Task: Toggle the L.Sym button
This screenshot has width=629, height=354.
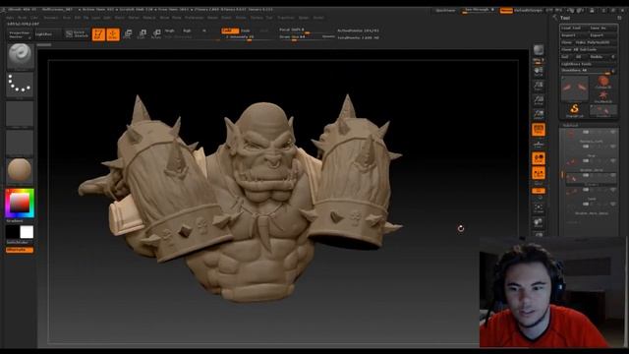Action: [539, 173]
